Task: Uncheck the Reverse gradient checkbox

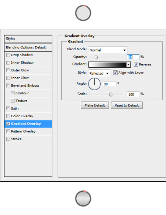Action: 136,64
